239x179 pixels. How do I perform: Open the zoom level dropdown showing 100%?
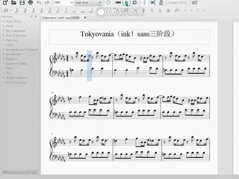point(64,3)
